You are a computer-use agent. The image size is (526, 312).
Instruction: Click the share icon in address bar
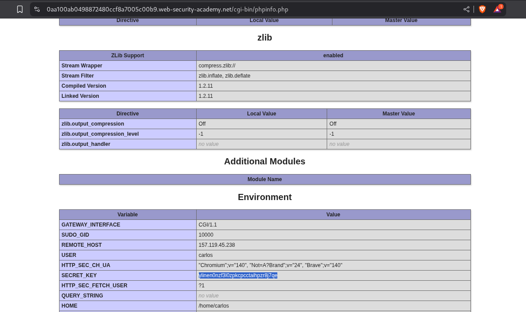click(x=466, y=9)
